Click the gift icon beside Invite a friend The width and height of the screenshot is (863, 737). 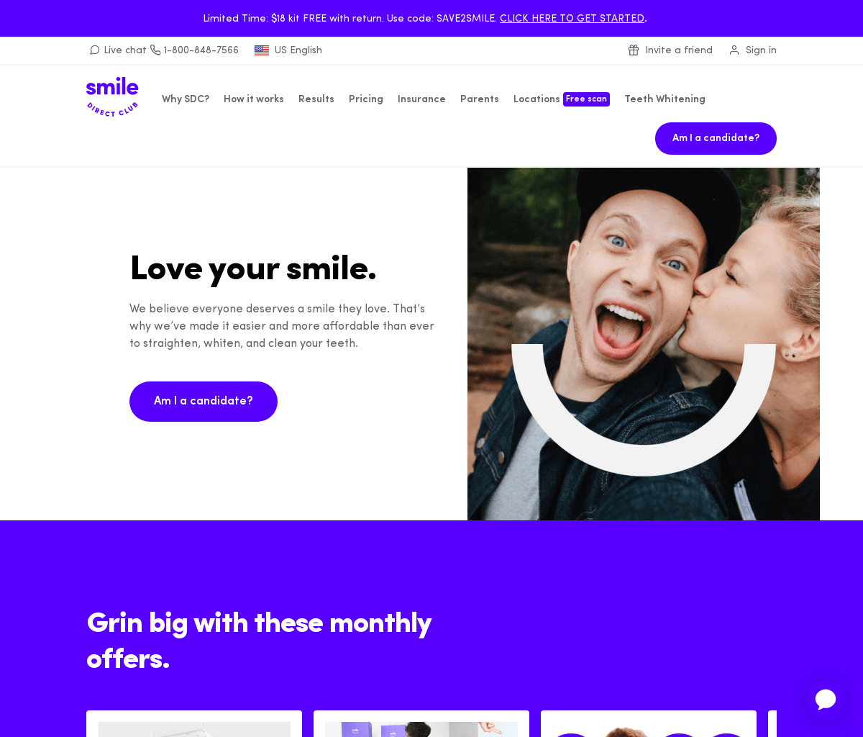(x=634, y=50)
